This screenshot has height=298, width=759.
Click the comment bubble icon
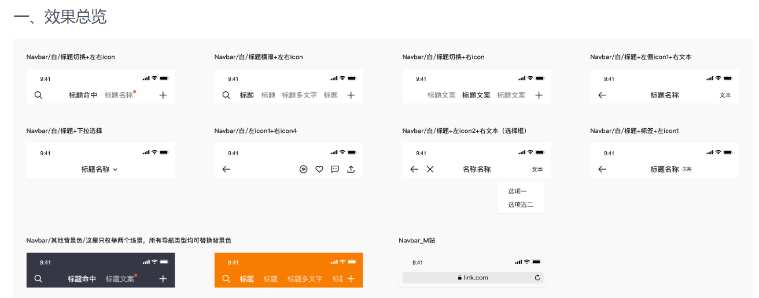pyautogui.click(x=335, y=169)
